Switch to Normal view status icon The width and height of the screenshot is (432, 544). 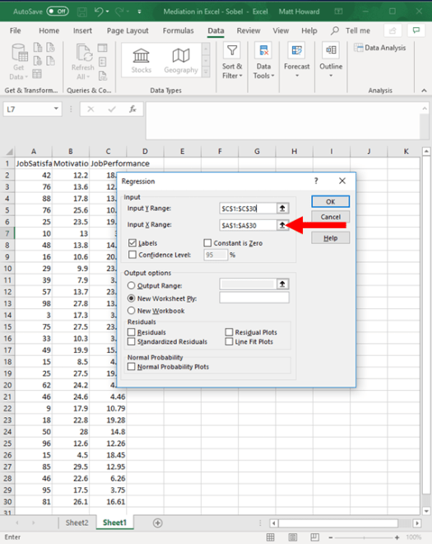pyautogui.click(x=271, y=537)
